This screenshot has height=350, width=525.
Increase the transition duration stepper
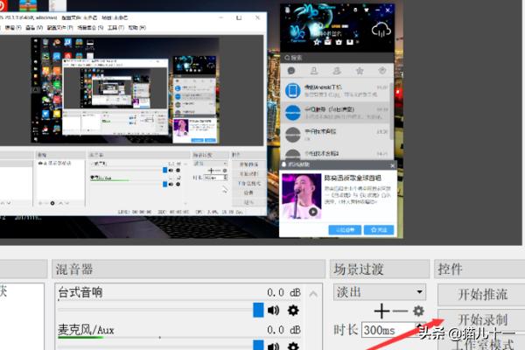click(420, 326)
